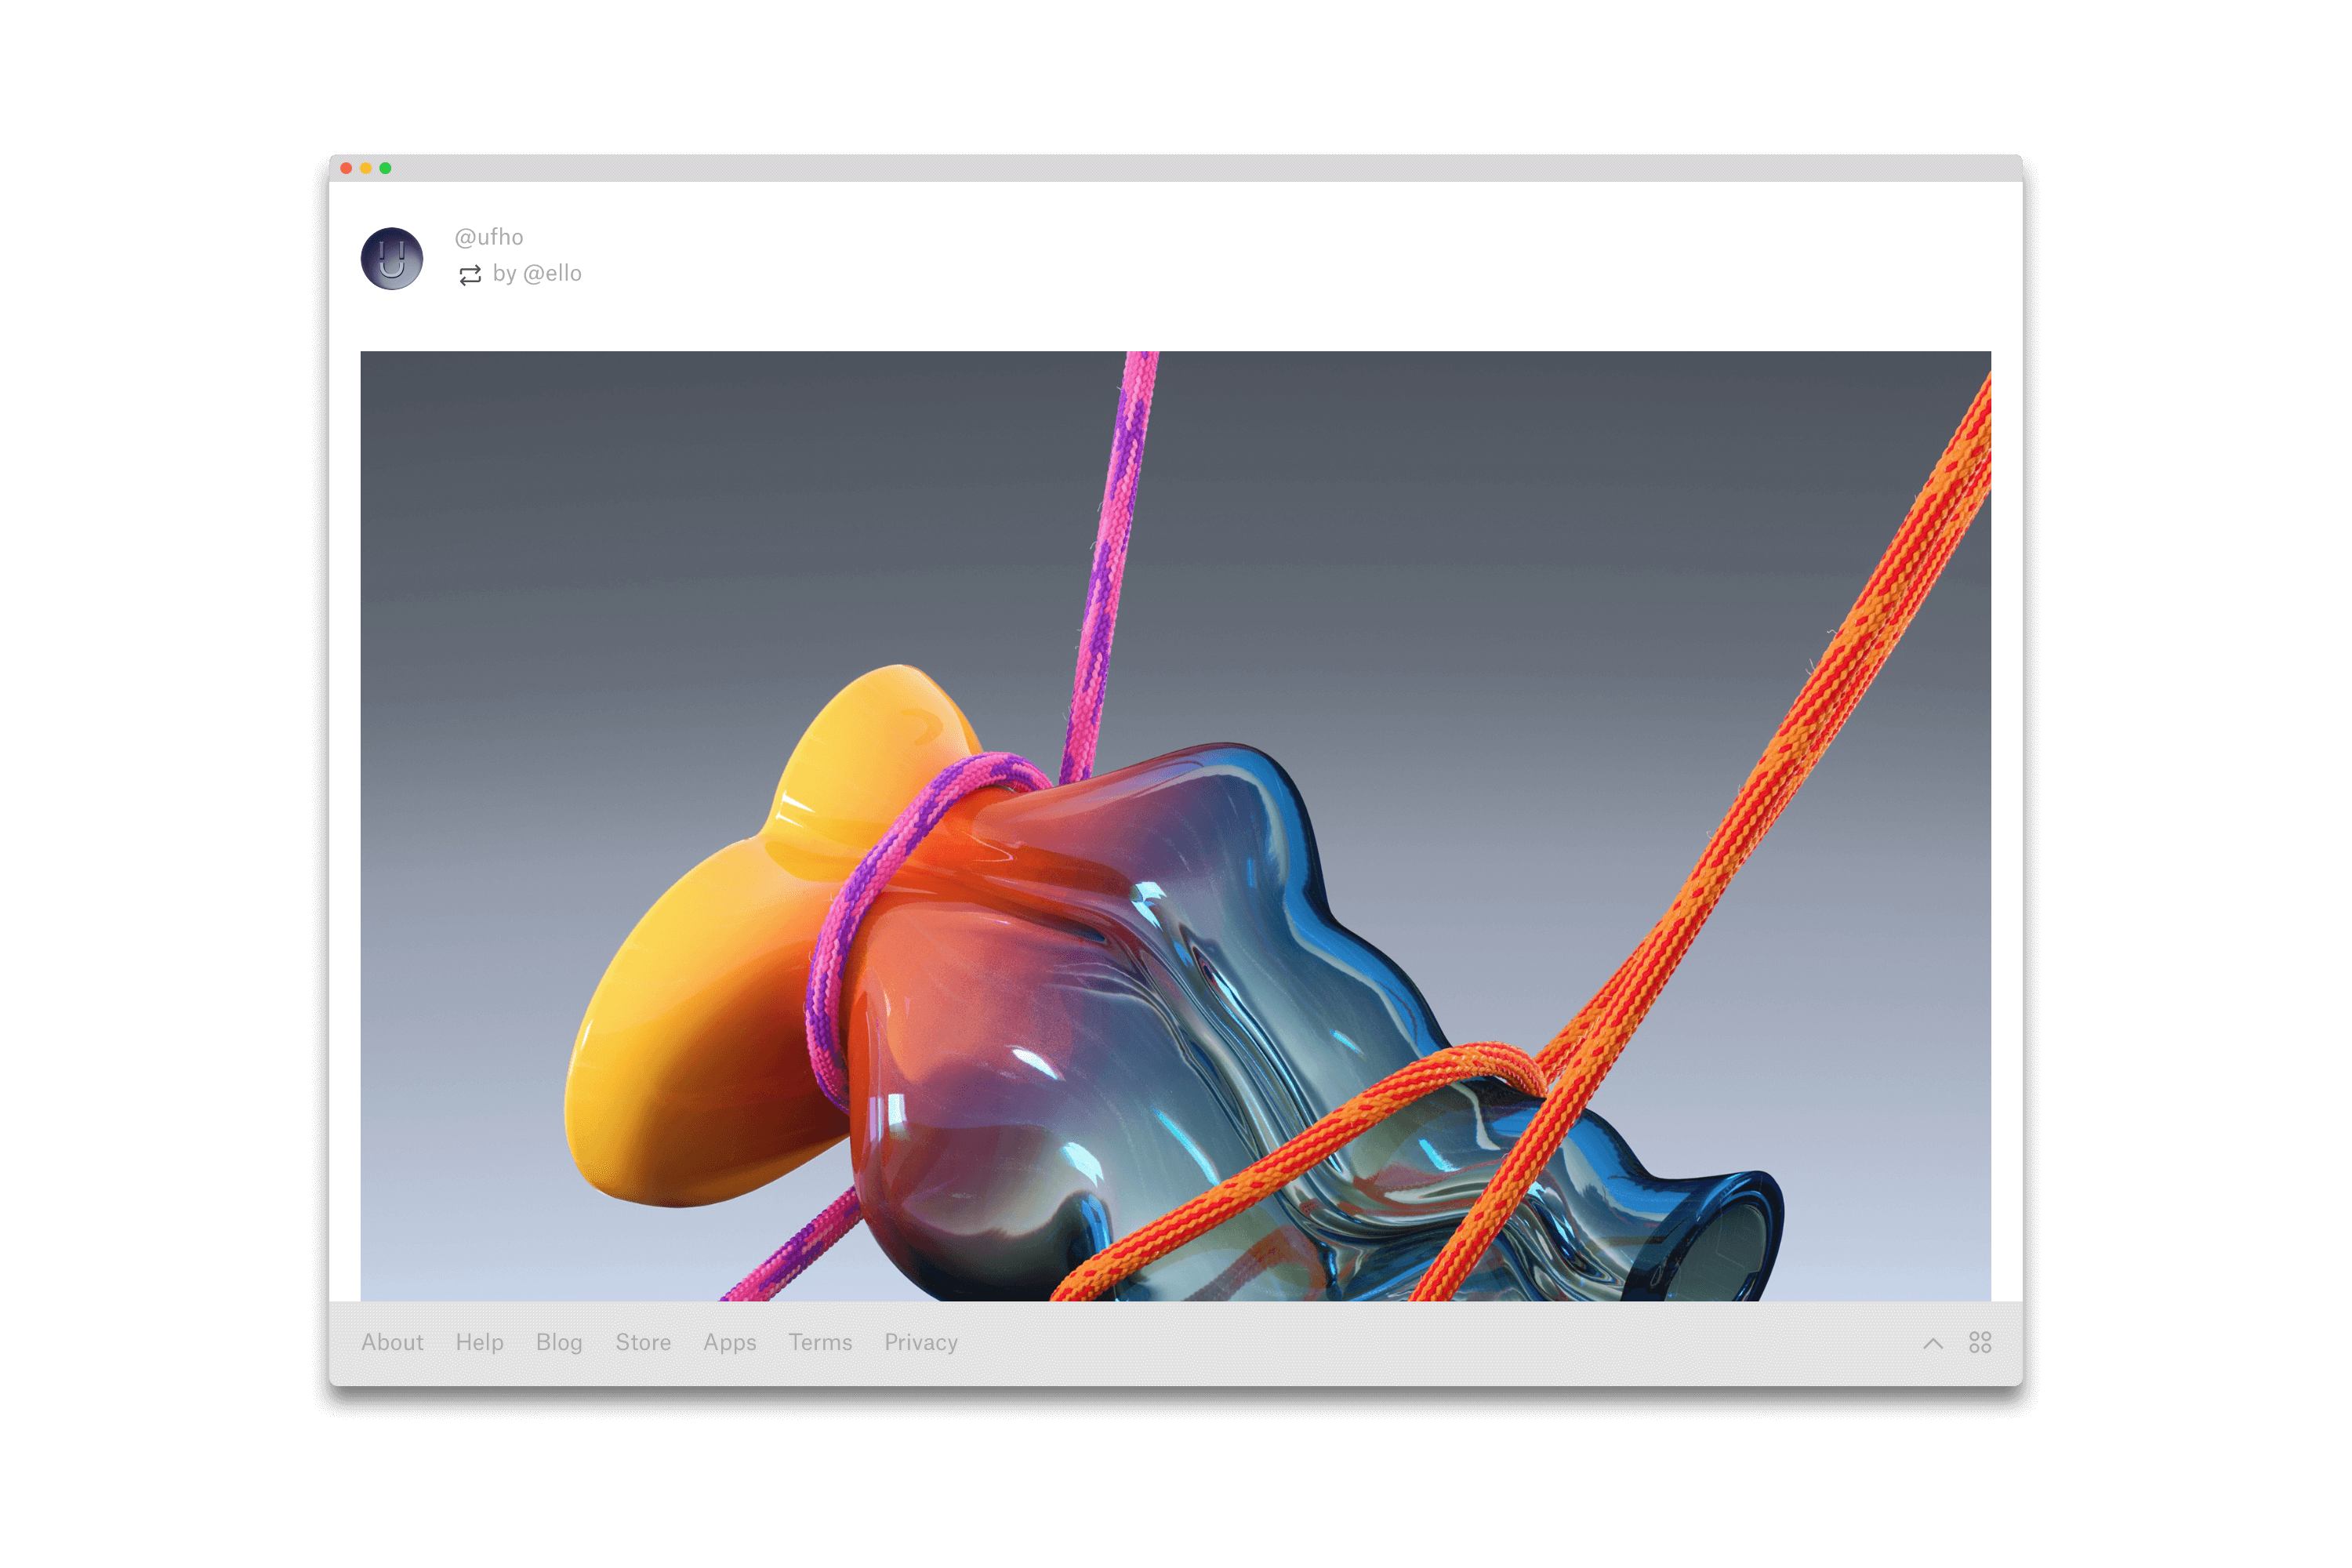Open the @ufho profile link
Image resolution: width=2352 pixels, height=1568 pixels.
489,237
